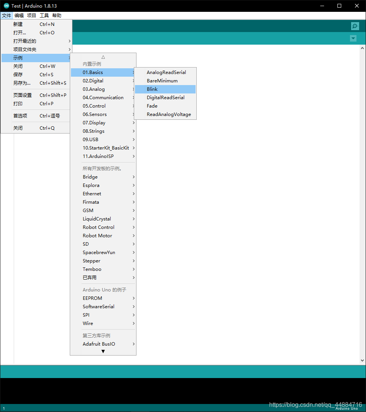Image resolution: width=366 pixels, height=412 pixels.
Task: Open LiquidCrystal library examples
Action: [103, 219]
